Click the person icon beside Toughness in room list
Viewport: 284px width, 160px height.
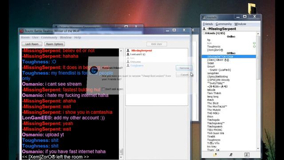click(x=128, y=65)
